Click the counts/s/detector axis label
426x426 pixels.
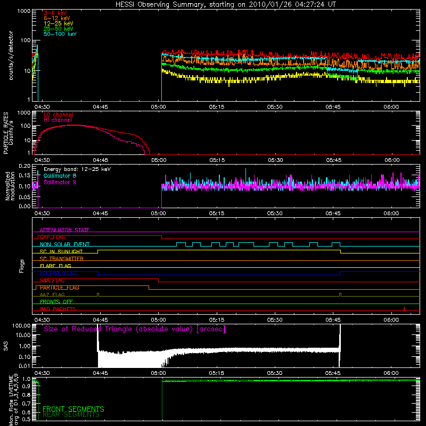pyautogui.click(x=11, y=55)
